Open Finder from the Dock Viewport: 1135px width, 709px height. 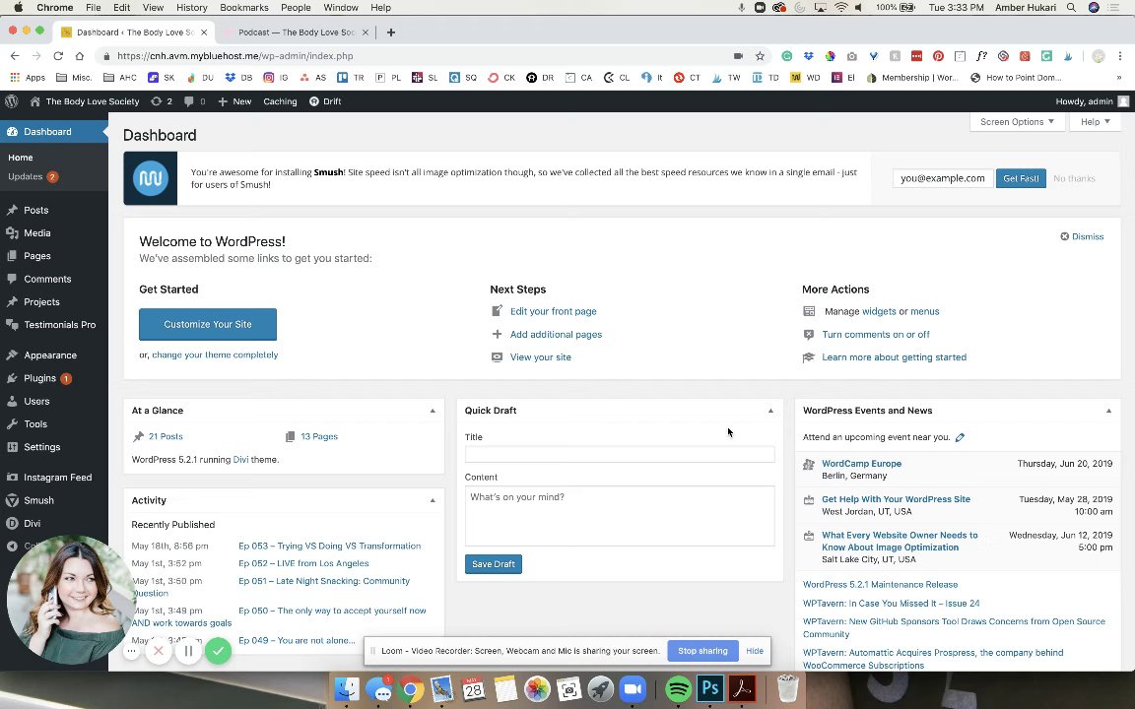(x=347, y=689)
